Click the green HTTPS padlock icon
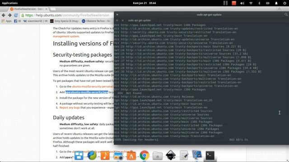Image resolution: width=289 pixels, height=162 pixels. point(23,15)
